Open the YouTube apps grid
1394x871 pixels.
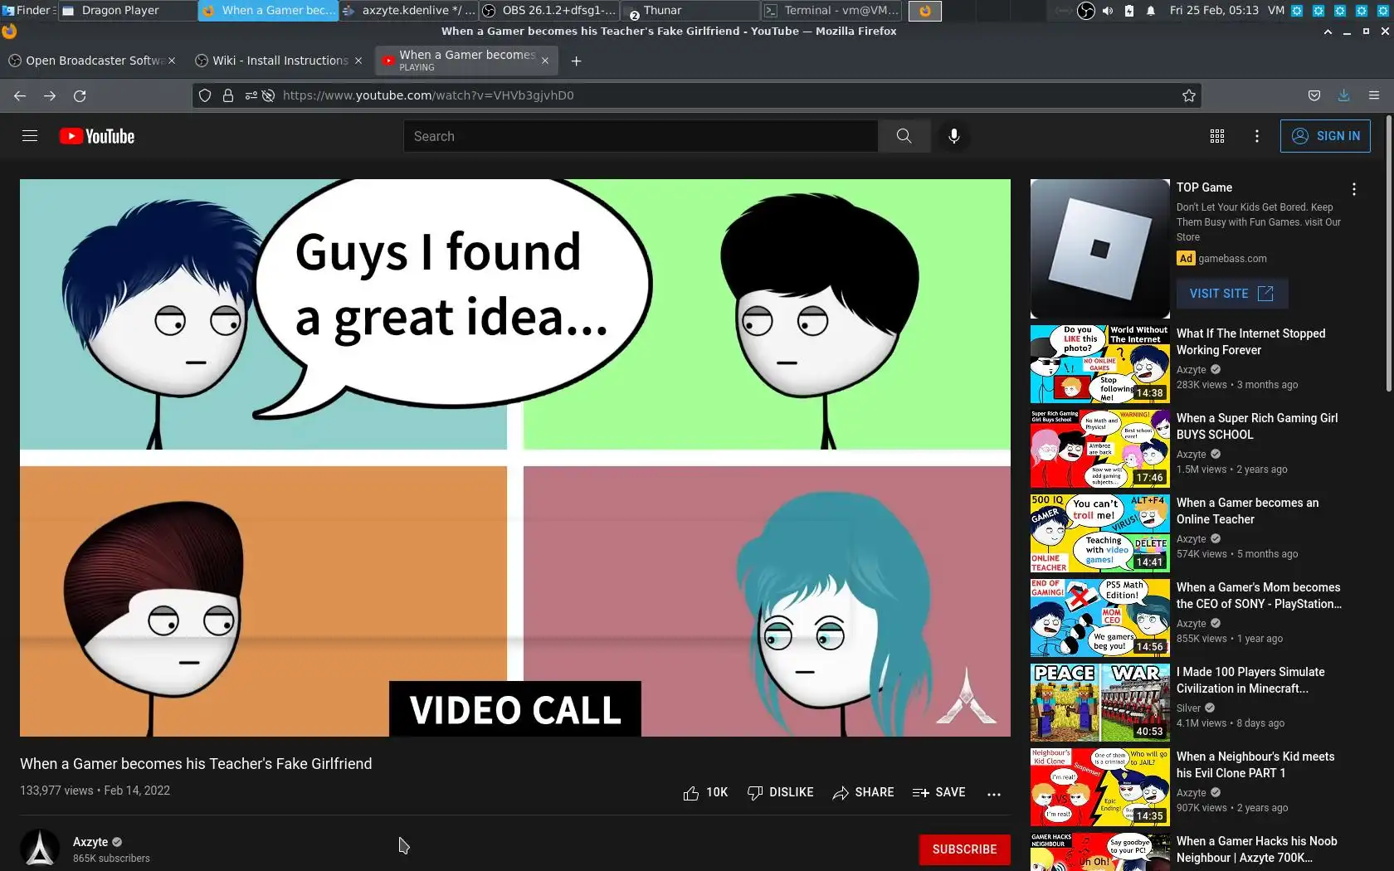[x=1217, y=136]
